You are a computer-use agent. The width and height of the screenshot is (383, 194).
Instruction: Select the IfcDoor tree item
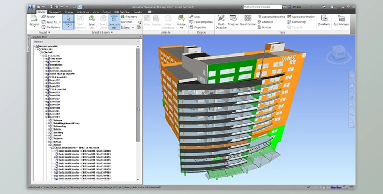[x=58, y=130]
